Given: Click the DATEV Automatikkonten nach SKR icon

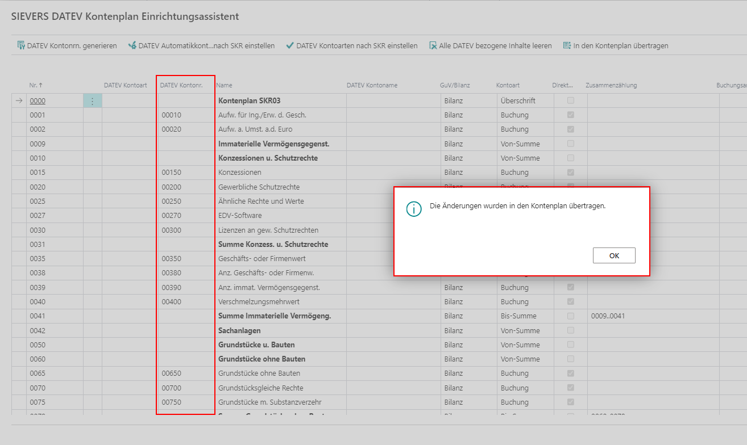Looking at the screenshot, I should coord(132,45).
